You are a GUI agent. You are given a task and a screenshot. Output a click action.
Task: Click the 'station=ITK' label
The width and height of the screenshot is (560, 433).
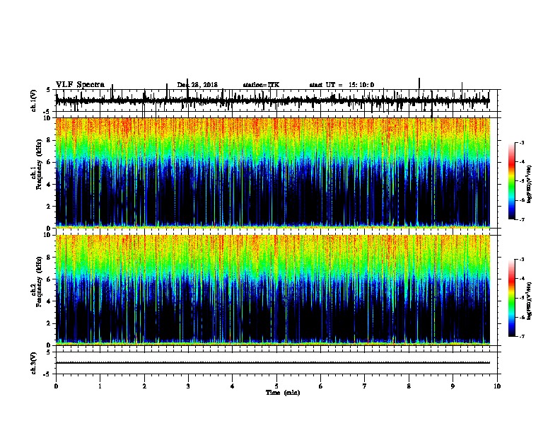pyautogui.click(x=261, y=85)
